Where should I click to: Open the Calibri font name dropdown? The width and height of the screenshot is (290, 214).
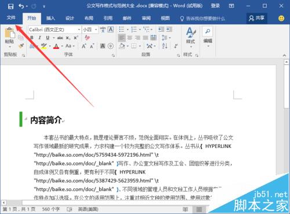[79, 29]
